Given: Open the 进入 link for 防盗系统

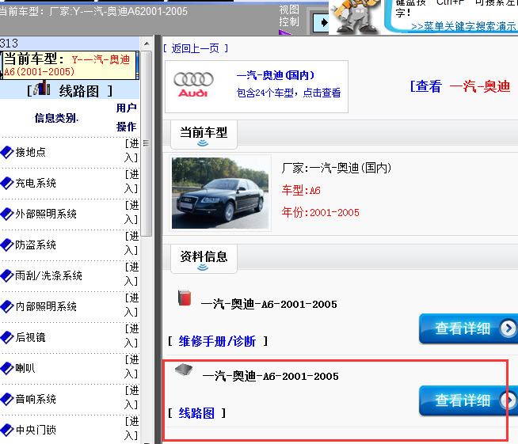Looking at the screenshot, I should click(131, 243).
